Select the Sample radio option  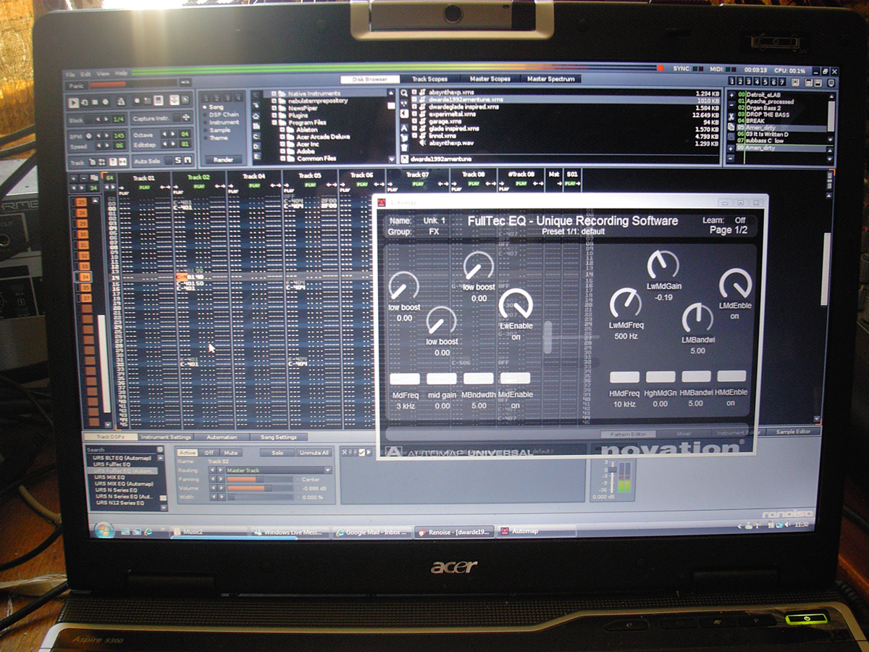[x=217, y=130]
